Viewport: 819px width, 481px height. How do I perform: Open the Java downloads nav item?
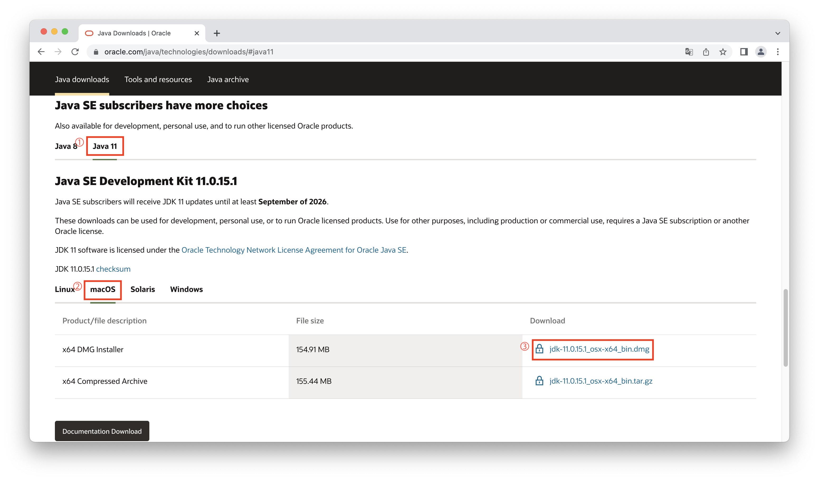82,79
